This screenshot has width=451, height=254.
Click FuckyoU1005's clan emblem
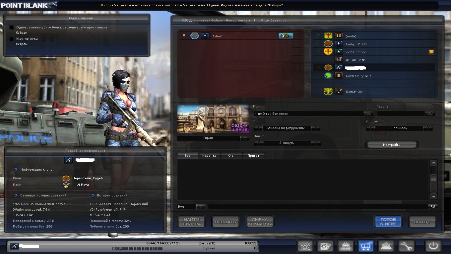click(x=328, y=44)
